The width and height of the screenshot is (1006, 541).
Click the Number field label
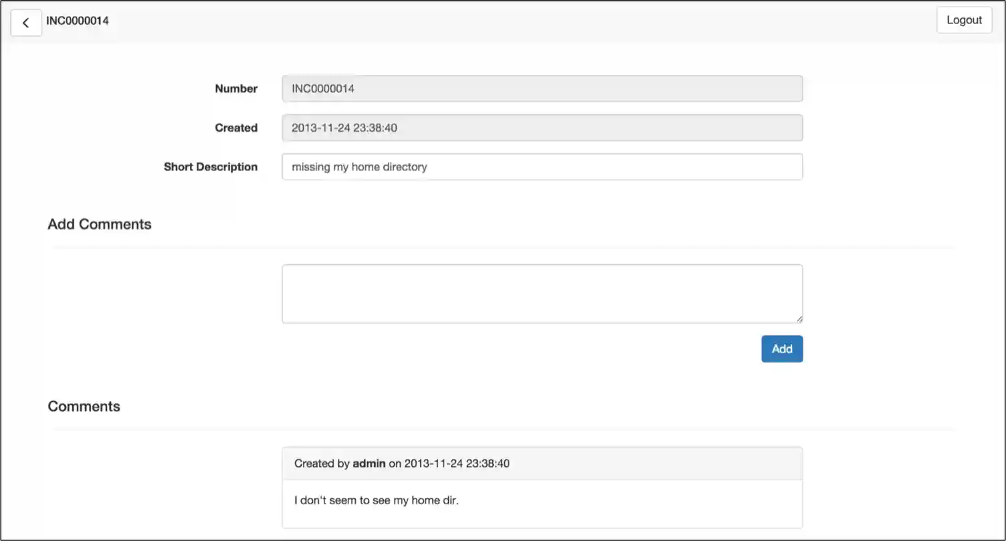pyautogui.click(x=236, y=88)
